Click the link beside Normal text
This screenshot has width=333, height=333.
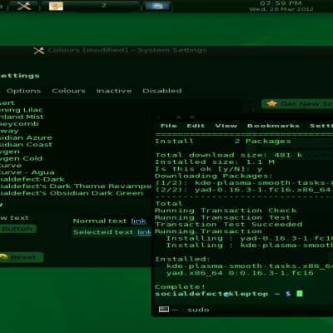pos(138,221)
